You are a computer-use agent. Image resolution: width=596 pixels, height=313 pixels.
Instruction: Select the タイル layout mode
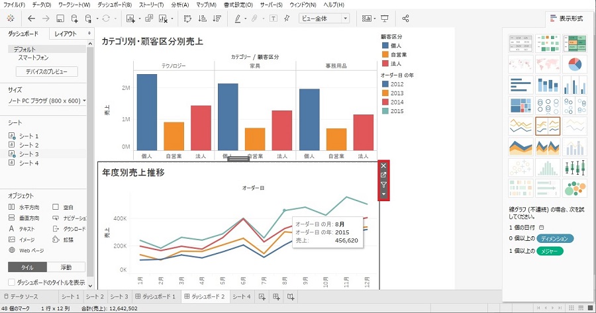coord(27,267)
